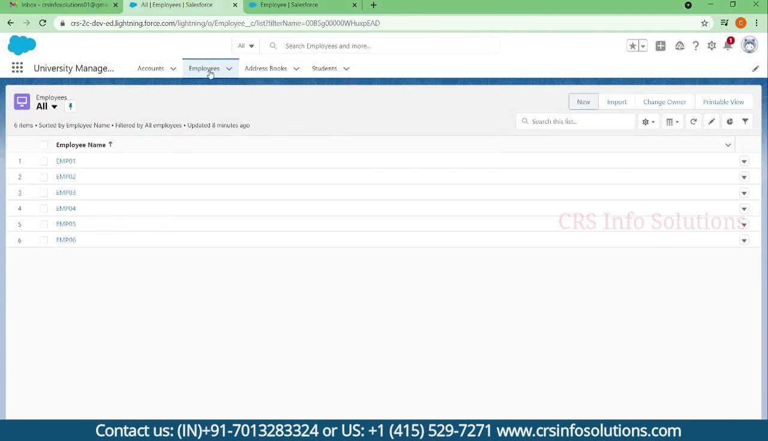Refresh the employee list
768x441 pixels.
(693, 122)
